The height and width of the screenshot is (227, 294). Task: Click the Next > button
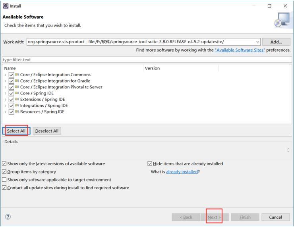pyautogui.click(x=214, y=217)
